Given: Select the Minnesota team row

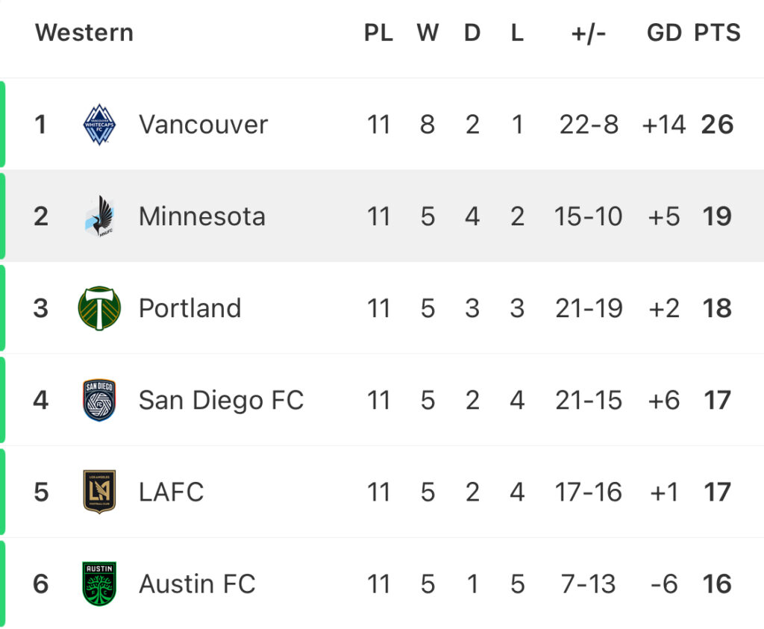Looking at the screenshot, I should (x=382, y=216).
